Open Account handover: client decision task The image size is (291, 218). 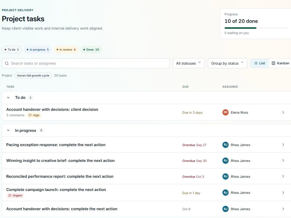tap(52, 109)
